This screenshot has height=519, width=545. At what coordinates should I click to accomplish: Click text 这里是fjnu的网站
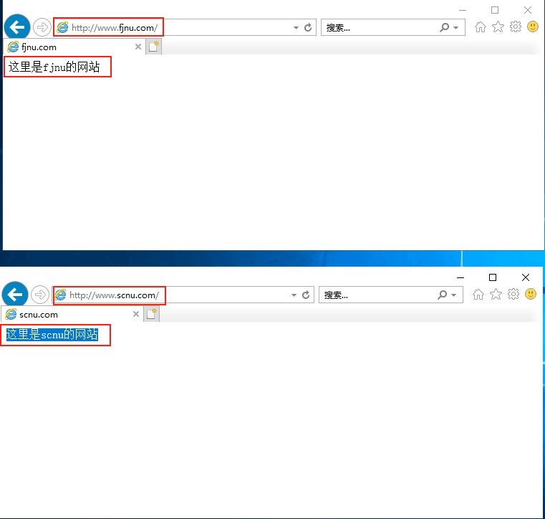coord(54,67)
